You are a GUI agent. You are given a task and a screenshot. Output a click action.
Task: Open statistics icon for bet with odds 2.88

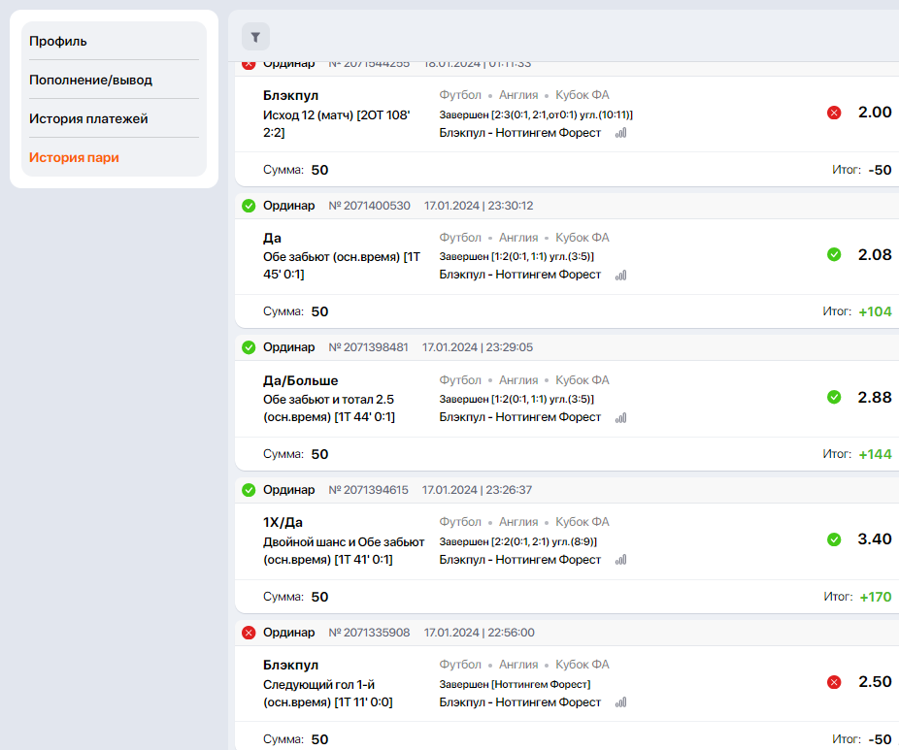(621, 417)
